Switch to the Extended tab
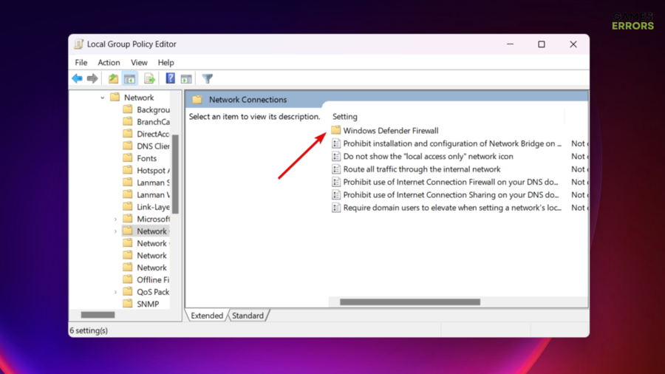Image resolution: width=665 pixels, height=374 pixels. (207, 316)
